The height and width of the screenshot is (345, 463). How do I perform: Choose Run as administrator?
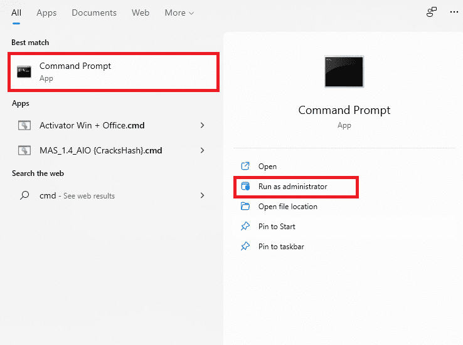(x=292, y=187)
